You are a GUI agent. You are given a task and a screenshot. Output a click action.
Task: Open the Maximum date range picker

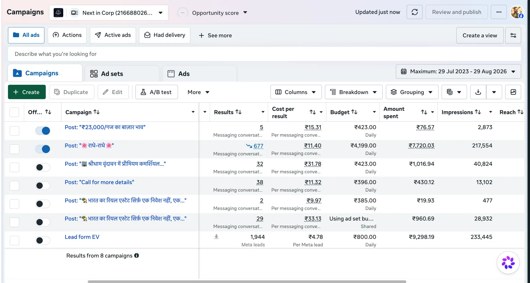(x=458, y=71)
